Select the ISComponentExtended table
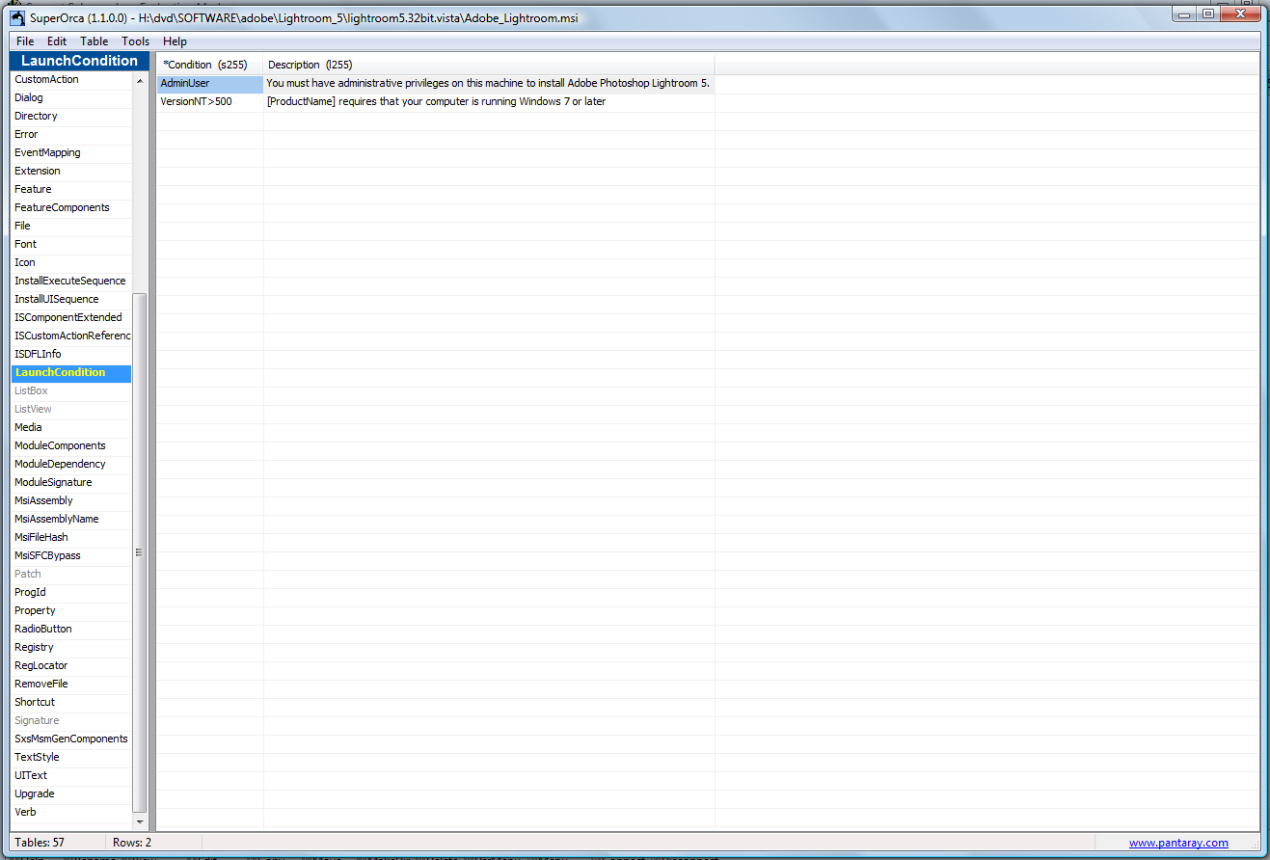 tap(71, 317)
